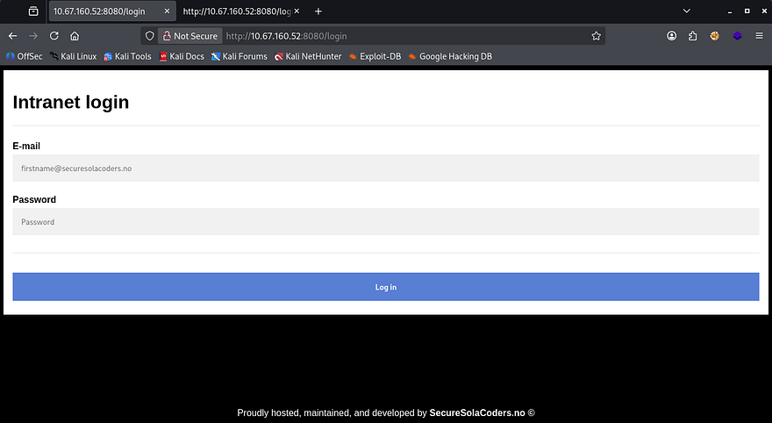
Task: Open the extensions puzzle icon
Action: (693, 36)
